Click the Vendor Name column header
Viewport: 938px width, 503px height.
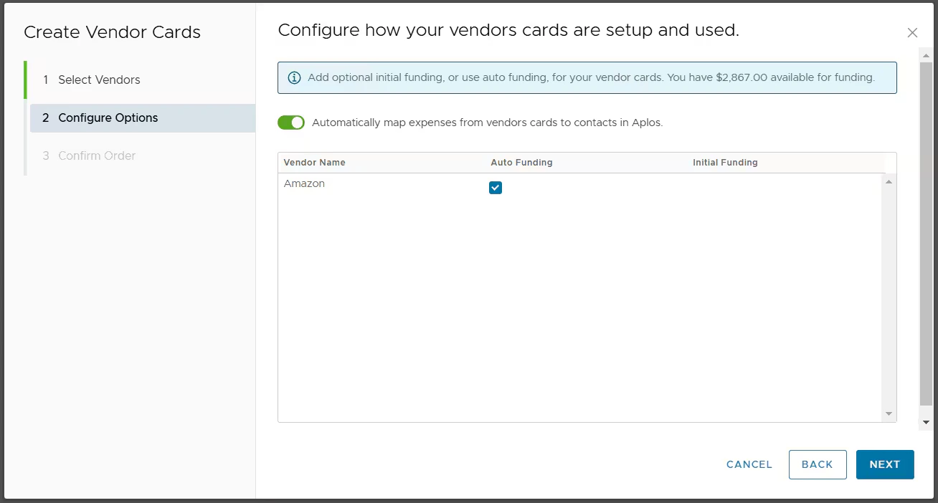pos(314,162)
